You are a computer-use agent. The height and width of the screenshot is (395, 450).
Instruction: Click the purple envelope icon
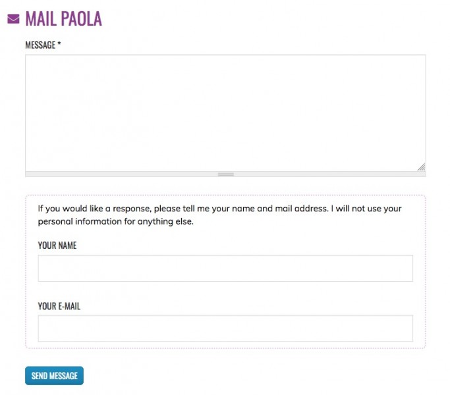13,19
